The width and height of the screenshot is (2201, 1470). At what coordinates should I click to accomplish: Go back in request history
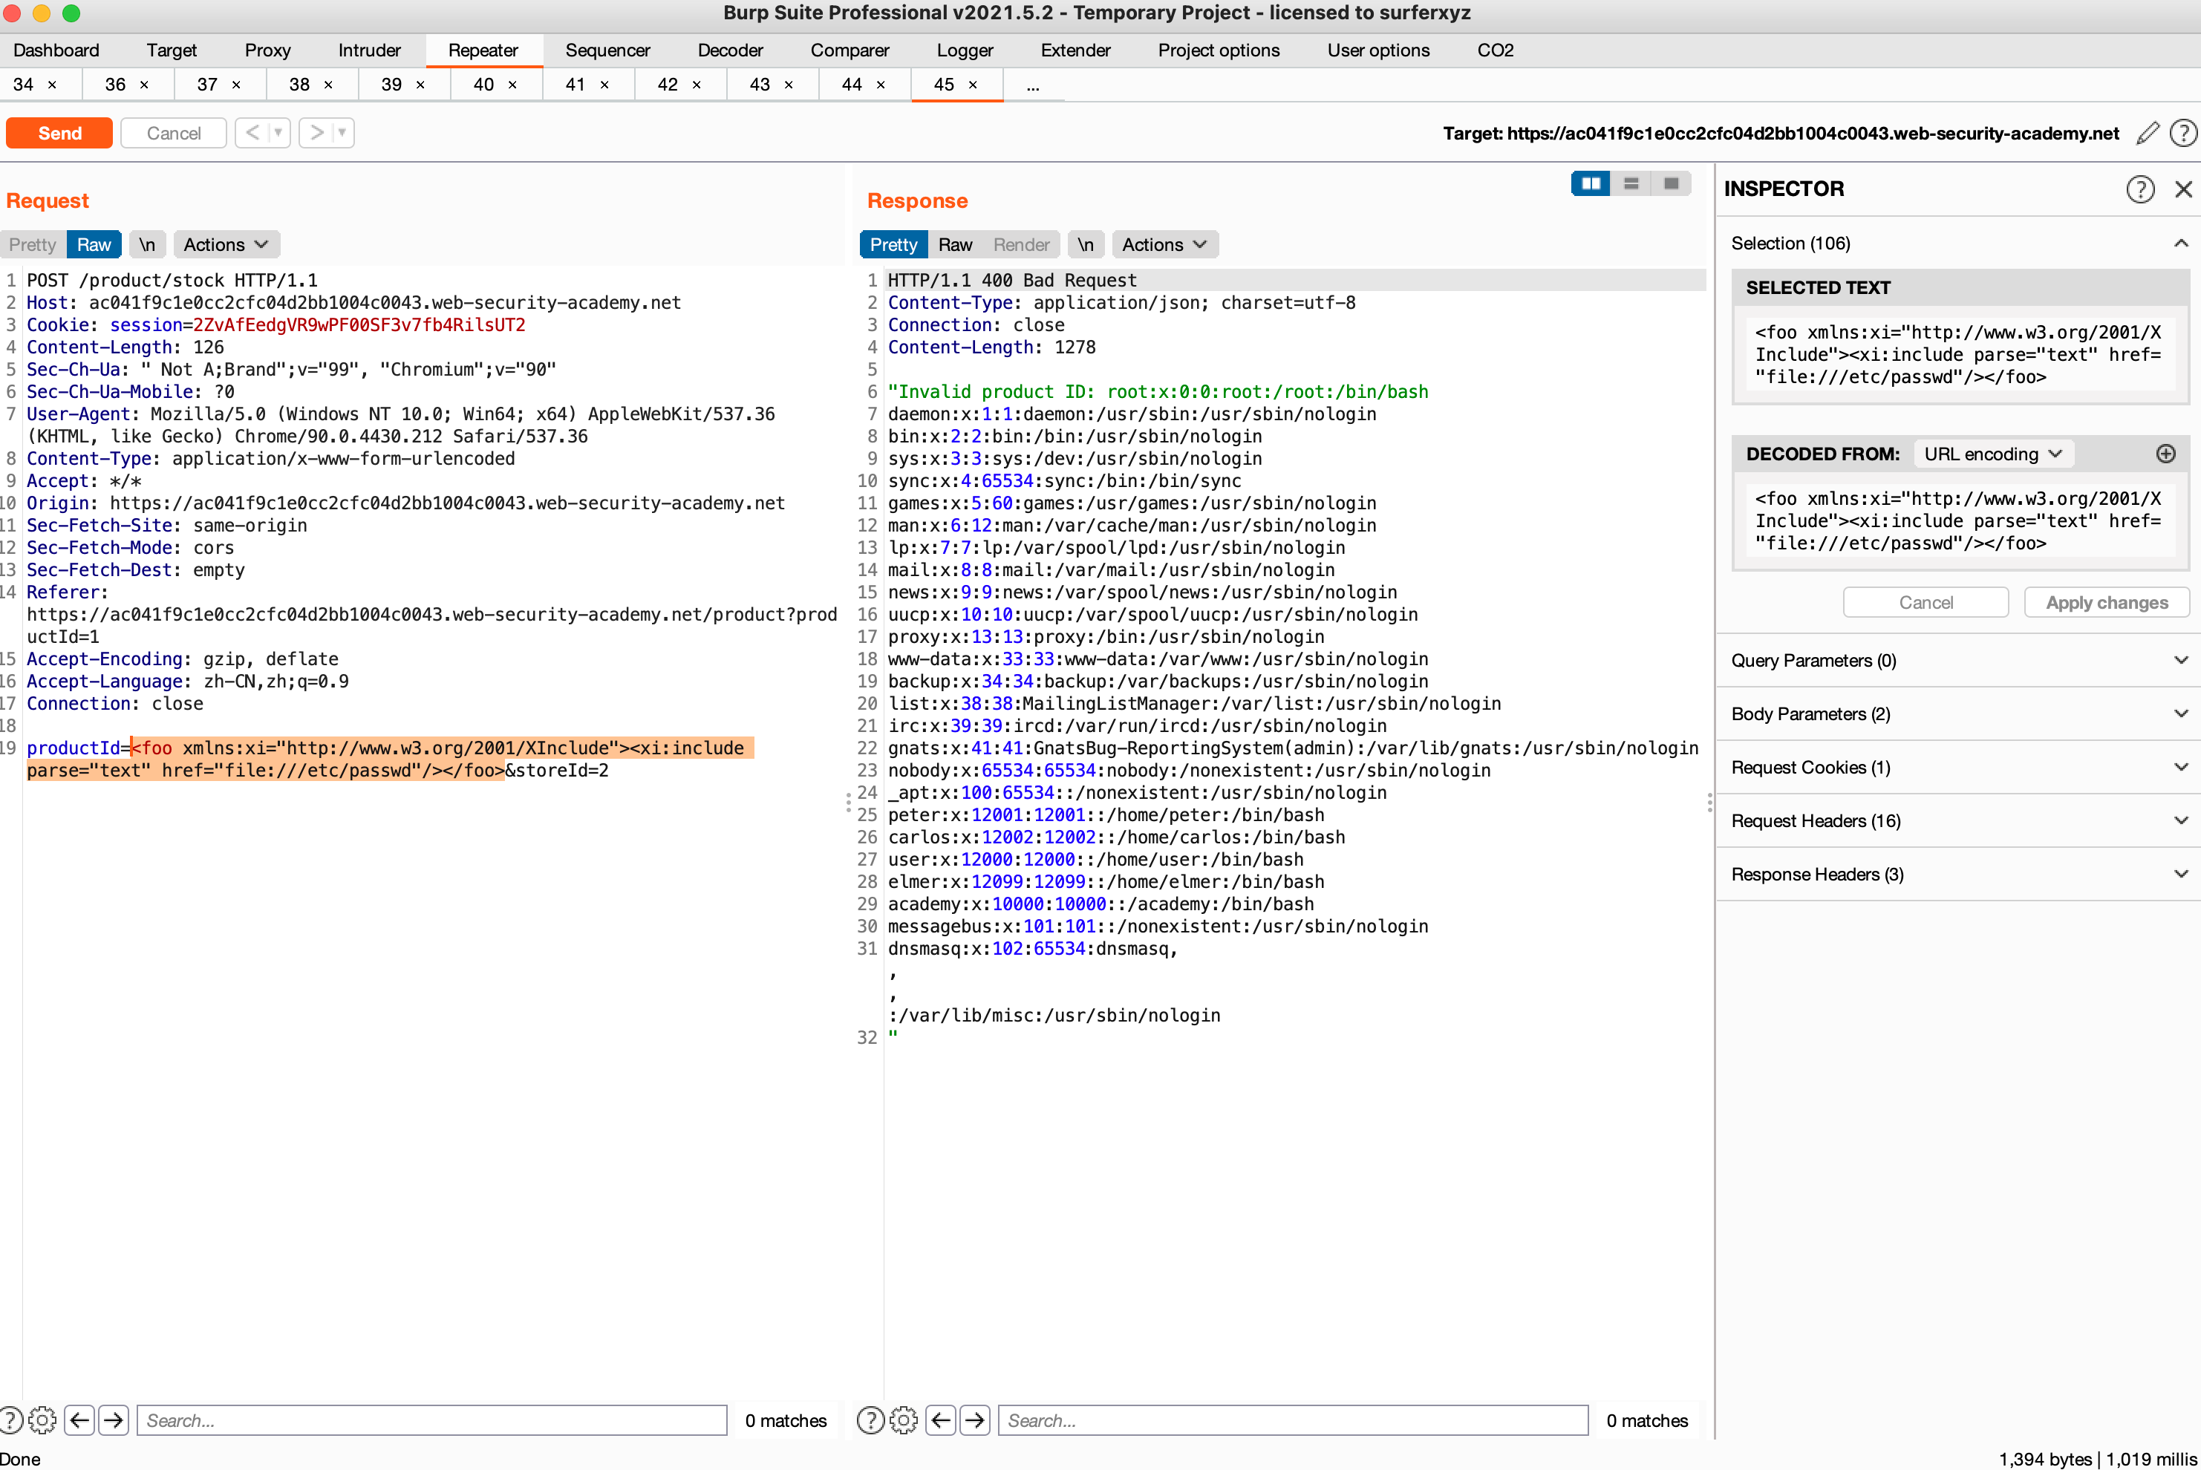point(251,133)
